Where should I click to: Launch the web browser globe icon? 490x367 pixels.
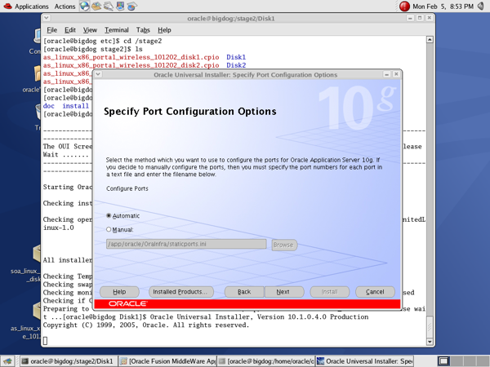[x=84, y=6]
